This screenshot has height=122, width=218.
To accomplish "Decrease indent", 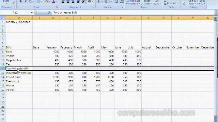I will tap(78, 2).
